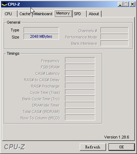137x154 pixels.
Task: Click the Total CAS# (tRDRAM) field
Action: pos(80,111)
